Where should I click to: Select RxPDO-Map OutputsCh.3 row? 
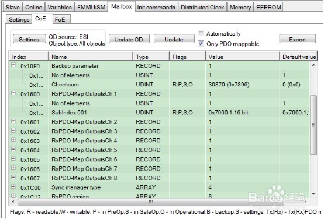point(160,131)
